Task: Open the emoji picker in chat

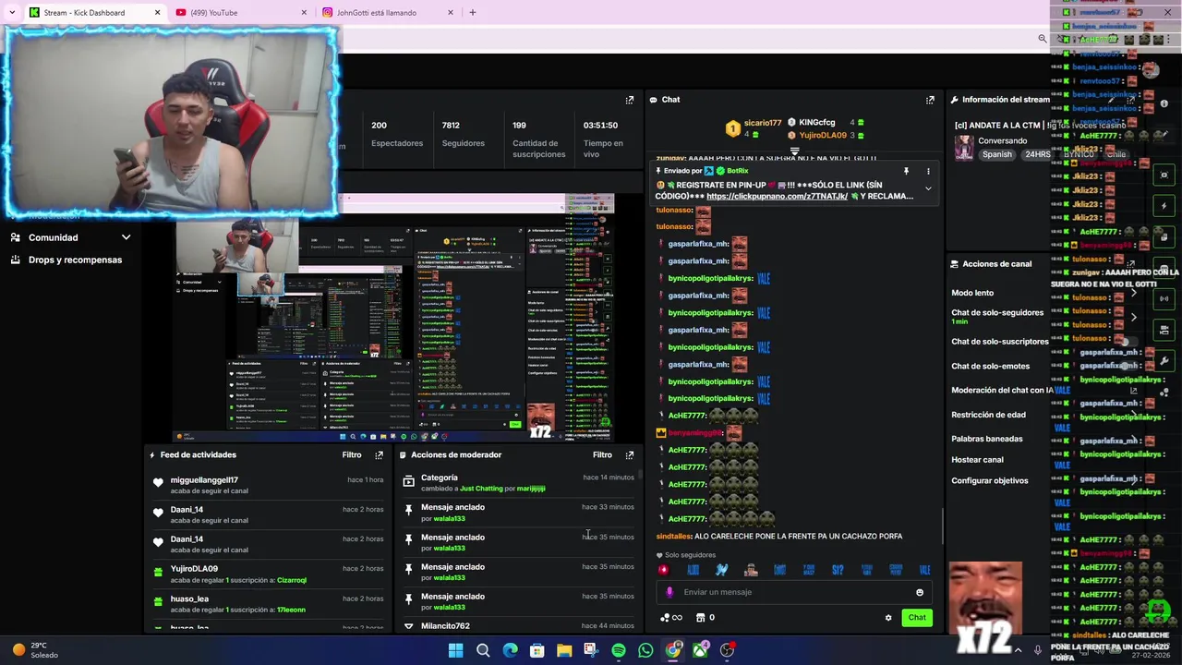Action: [x=920, y=593]
